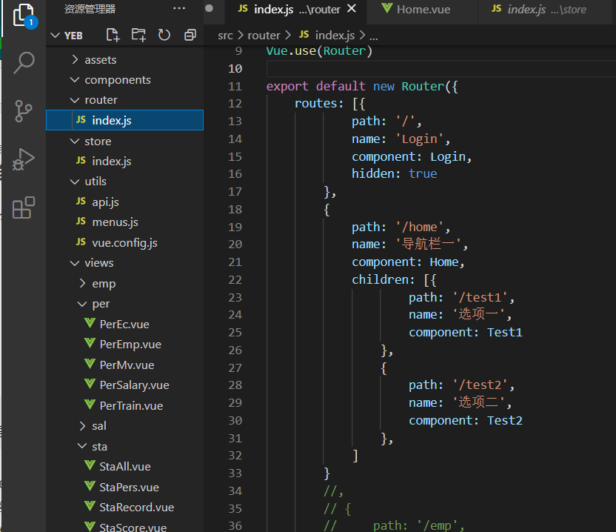
Task: Open menus.js file
Action: [x=125, y=222]
